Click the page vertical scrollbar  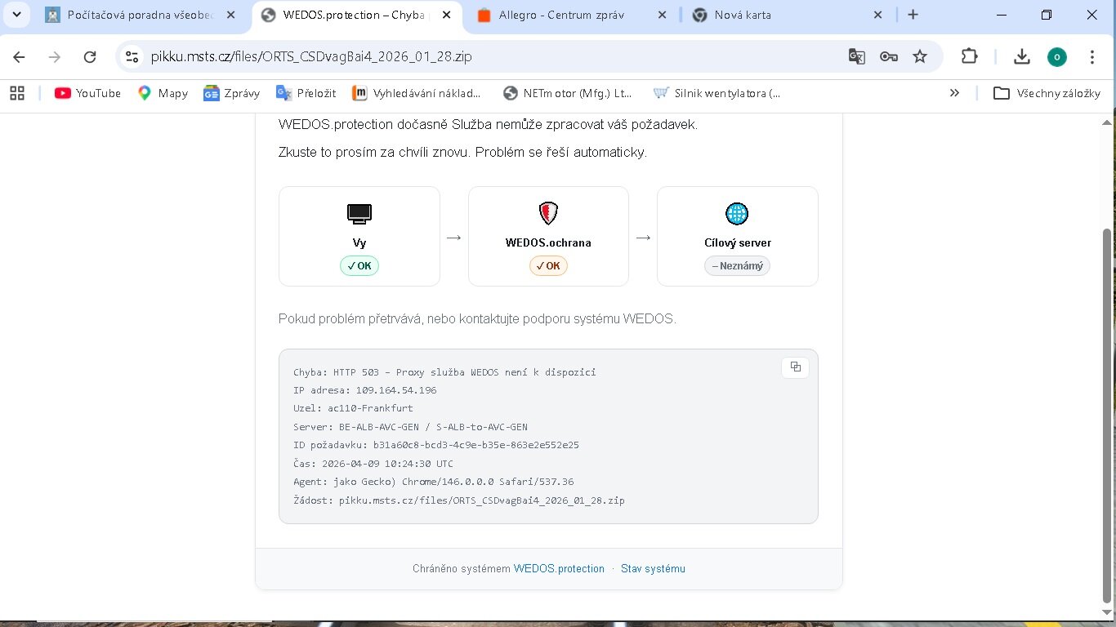click(1107, 408)
